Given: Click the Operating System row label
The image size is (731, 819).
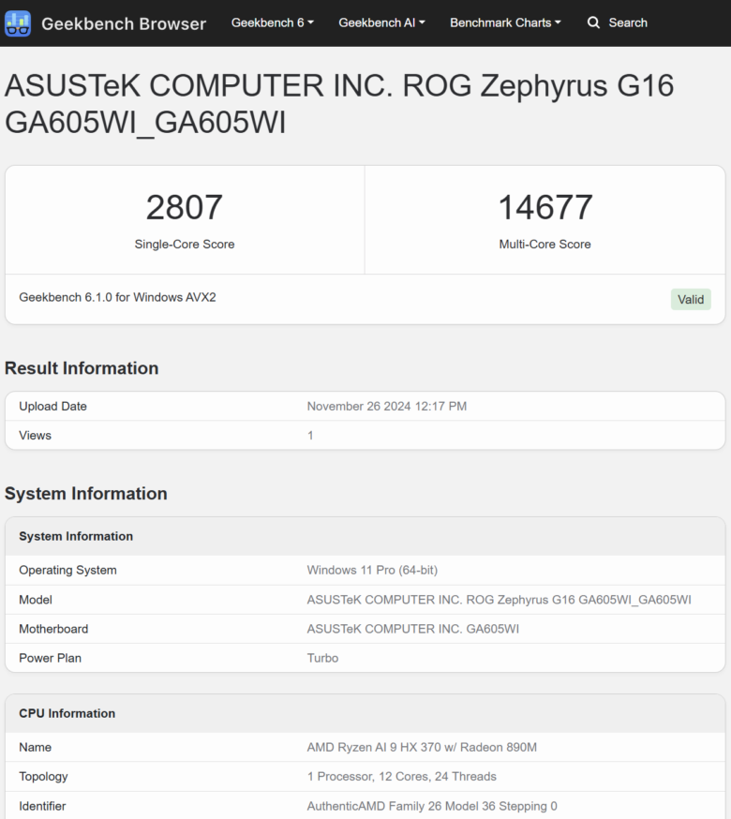Looking at the screenshot, I should pyautogui.click(x=67, y=571).
